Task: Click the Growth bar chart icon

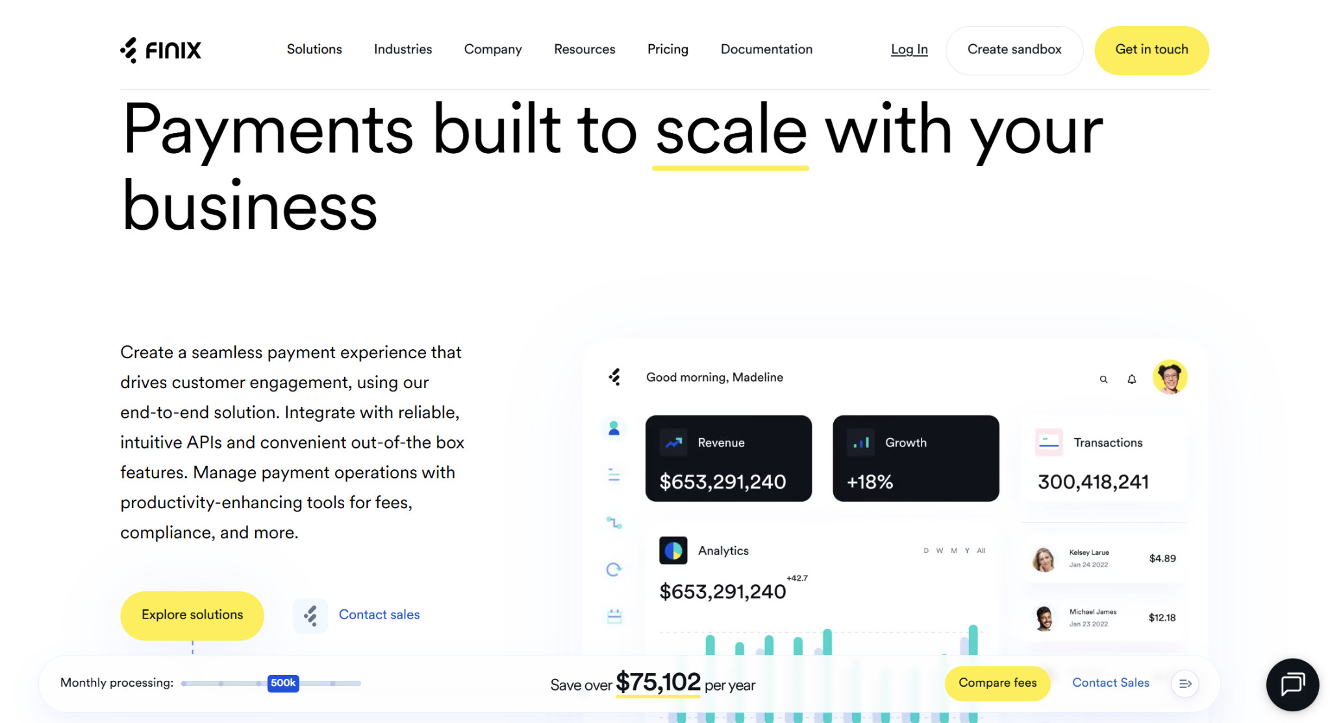Action: click(861, 443)
